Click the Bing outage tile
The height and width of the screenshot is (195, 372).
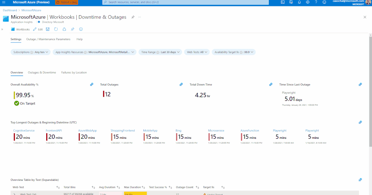pyautogui.click(x=187, y=137)
